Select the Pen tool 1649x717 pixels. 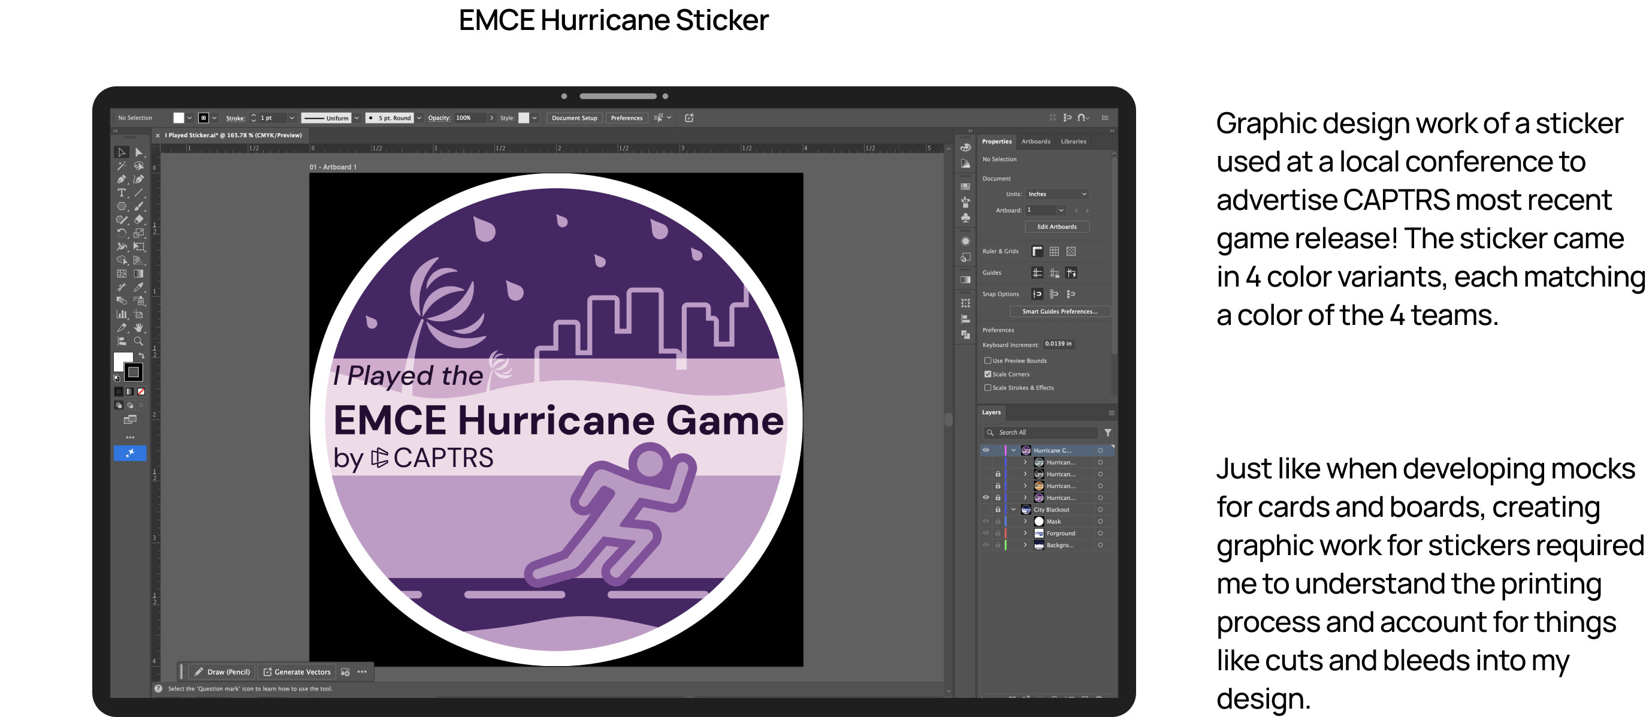click(x=121, y=179)
